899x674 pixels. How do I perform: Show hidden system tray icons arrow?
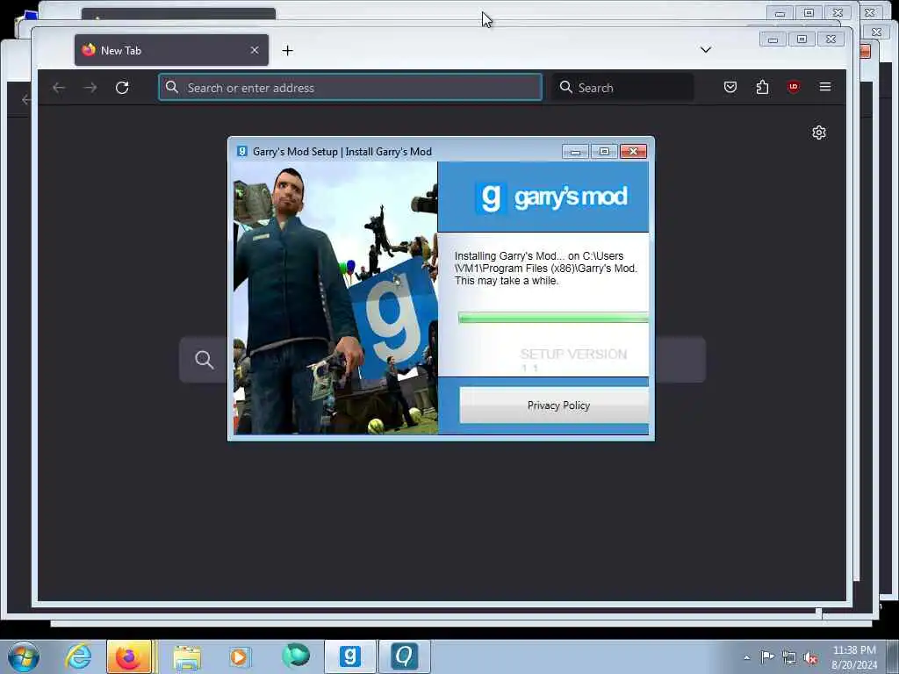[x=746, y=657]
